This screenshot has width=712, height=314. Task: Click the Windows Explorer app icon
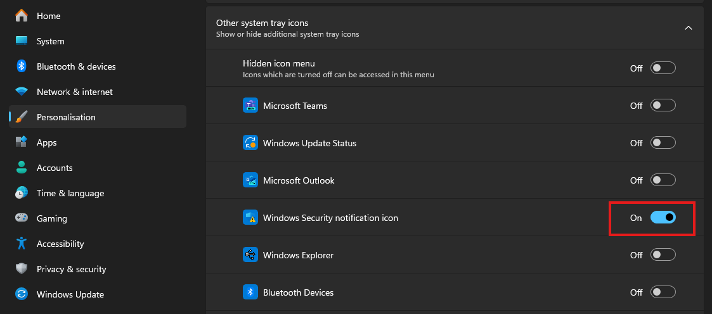click(250, 255)
